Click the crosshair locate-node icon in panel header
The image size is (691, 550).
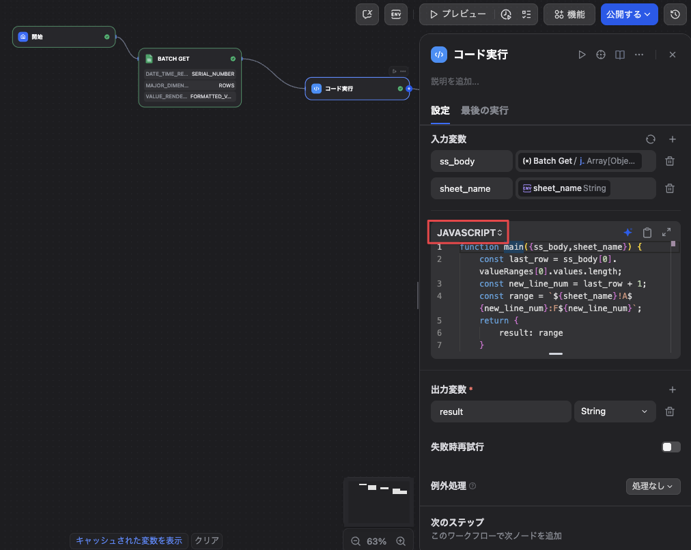[x=601, y=55]
